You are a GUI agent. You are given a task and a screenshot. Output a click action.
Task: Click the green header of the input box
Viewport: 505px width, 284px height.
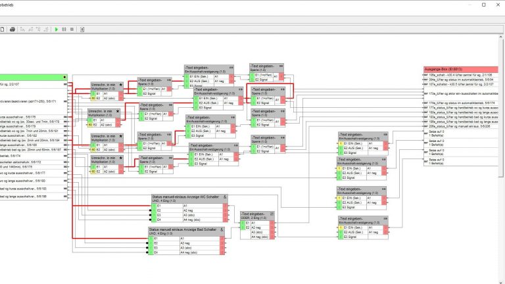coord(33,77)
